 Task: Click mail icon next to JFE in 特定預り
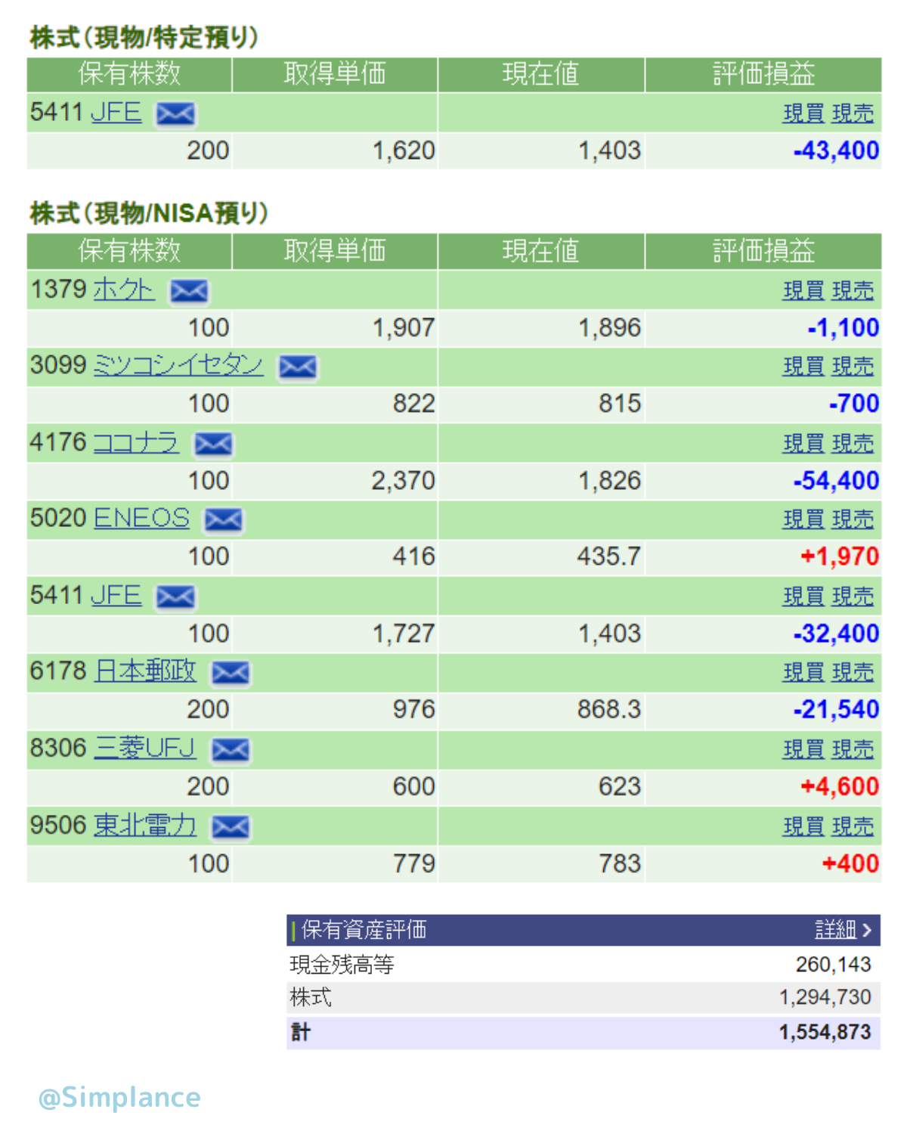pyautogui.click(x=175, y=114)
